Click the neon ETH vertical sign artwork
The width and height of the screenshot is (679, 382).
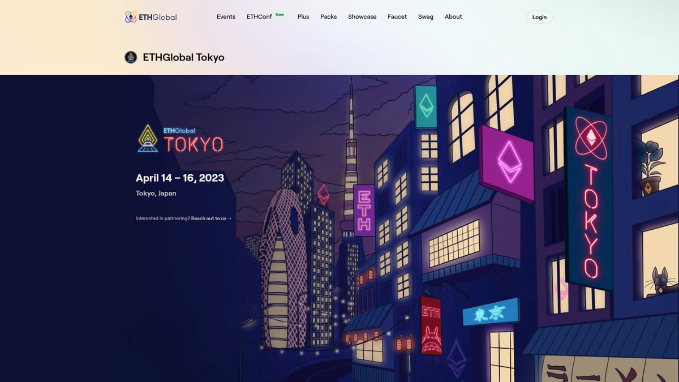click(363, 210)
